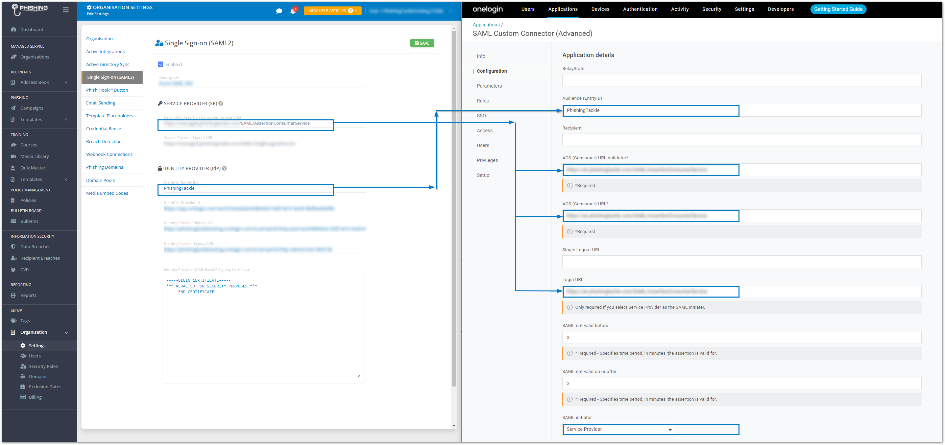Click the Organisations handshake icon
This screenshot has width=945, height=445.
click(x=13, y=57)
